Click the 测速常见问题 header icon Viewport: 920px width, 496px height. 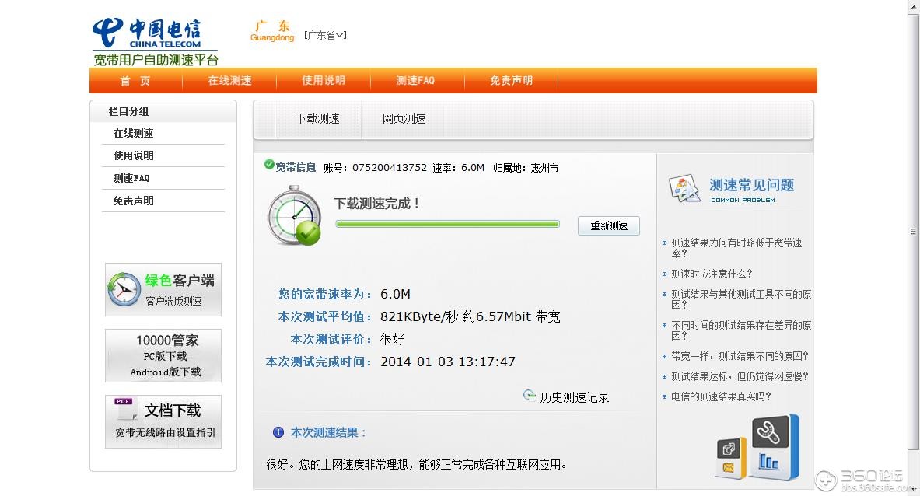(x=684, y=188)
